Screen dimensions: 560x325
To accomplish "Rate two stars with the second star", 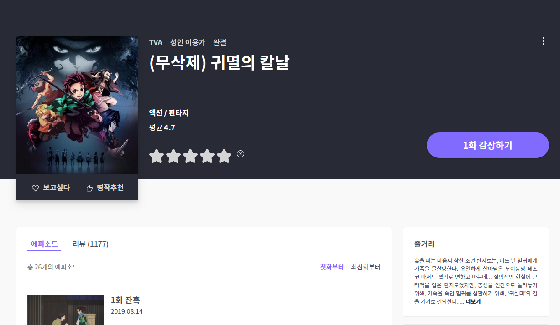I will tap(173, 156).
